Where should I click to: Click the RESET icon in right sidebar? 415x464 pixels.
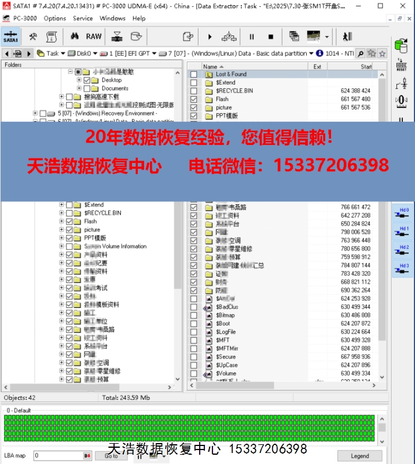click(401, 65)
